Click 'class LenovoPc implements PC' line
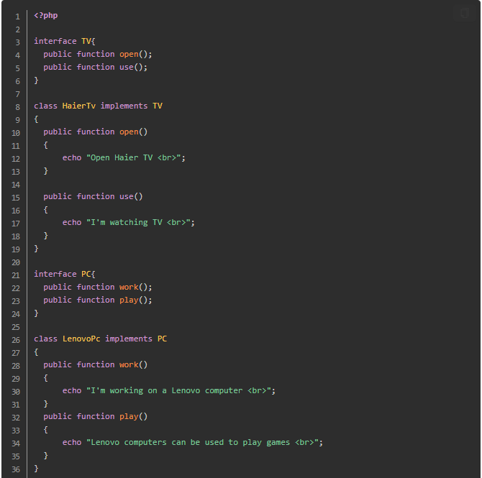The height and width of the screenshot is (478, 482). point(101,339)
